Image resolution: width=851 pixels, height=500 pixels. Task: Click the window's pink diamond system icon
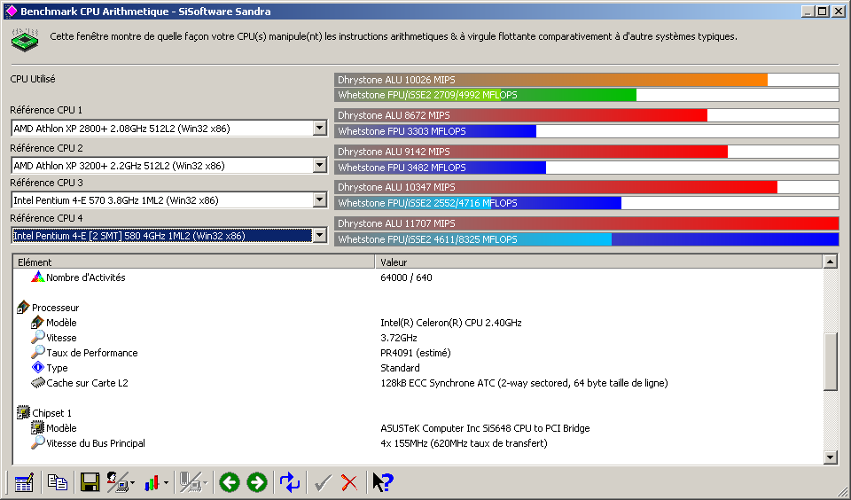[x=11, y=11]
